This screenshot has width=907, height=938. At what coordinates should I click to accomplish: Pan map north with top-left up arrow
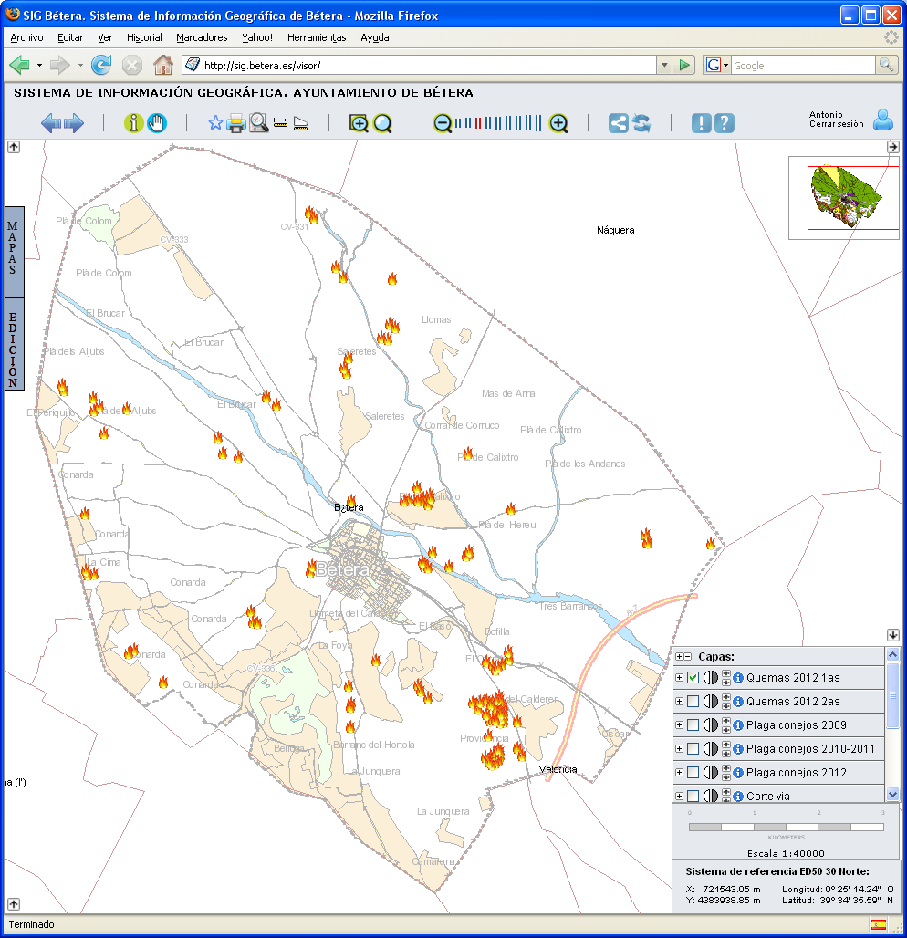tap(13, 147)
